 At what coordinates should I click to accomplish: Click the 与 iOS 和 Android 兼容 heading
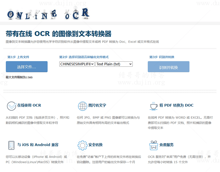[x=38, y=145]
